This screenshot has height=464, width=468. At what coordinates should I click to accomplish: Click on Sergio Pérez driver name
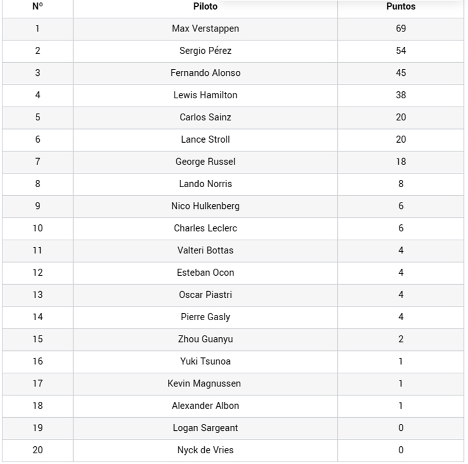click(205, 51)
